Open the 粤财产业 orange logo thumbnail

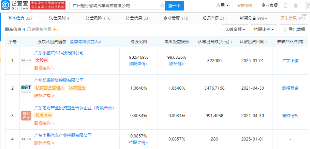[x=26, y=115]
